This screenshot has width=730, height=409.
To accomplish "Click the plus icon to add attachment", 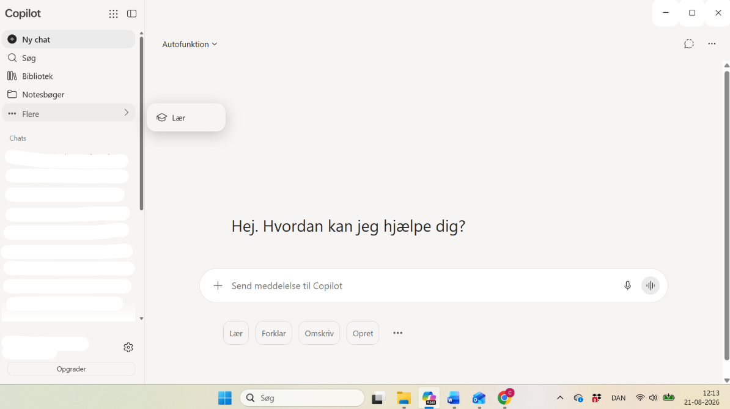I will pyautogui.click(x=218, y=286).
